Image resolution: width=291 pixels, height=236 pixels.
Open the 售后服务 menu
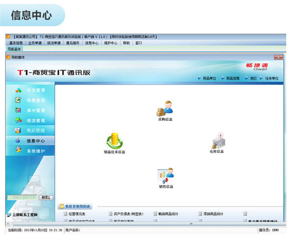pyautogui.click(x=73, y=43)
